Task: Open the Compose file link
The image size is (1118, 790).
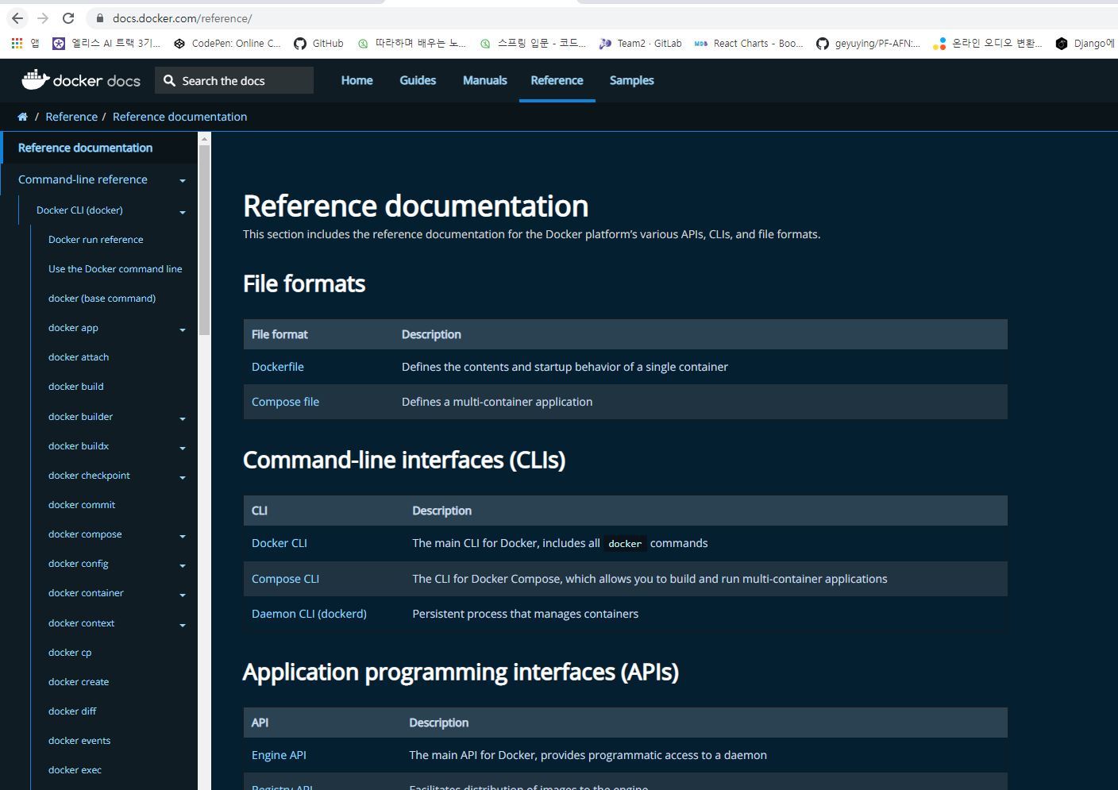Action: pos(285,402)
